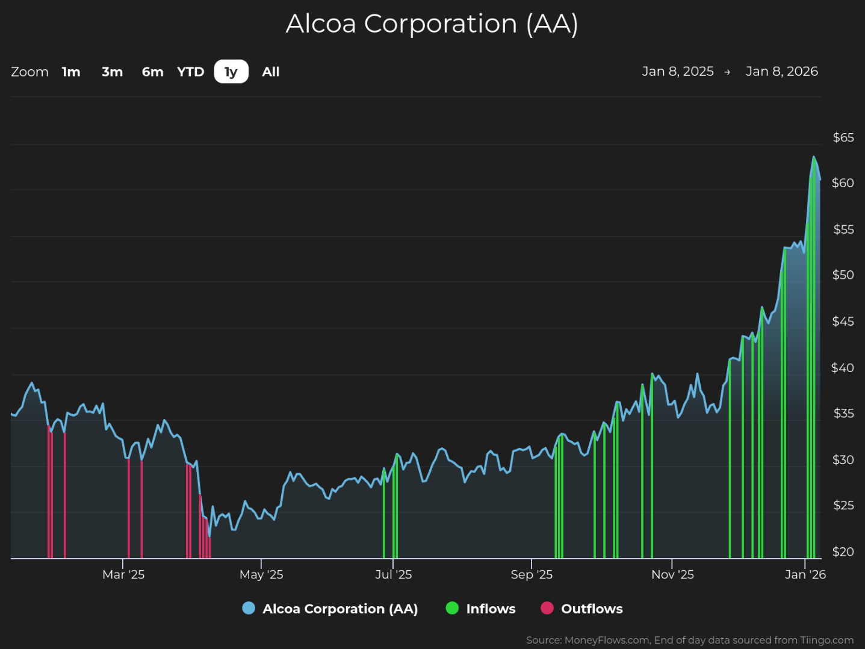The width and height of the screenshot is (865, 649).
Task: Click the Nov '25 axis label
Action: click(x=672, y=574)
